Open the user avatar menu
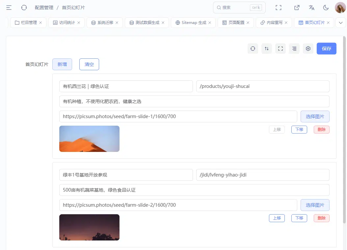This screenshot has height=250, width=347. click(x=340, y=8)
